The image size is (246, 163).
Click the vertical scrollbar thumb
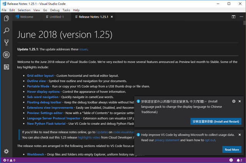244,23
